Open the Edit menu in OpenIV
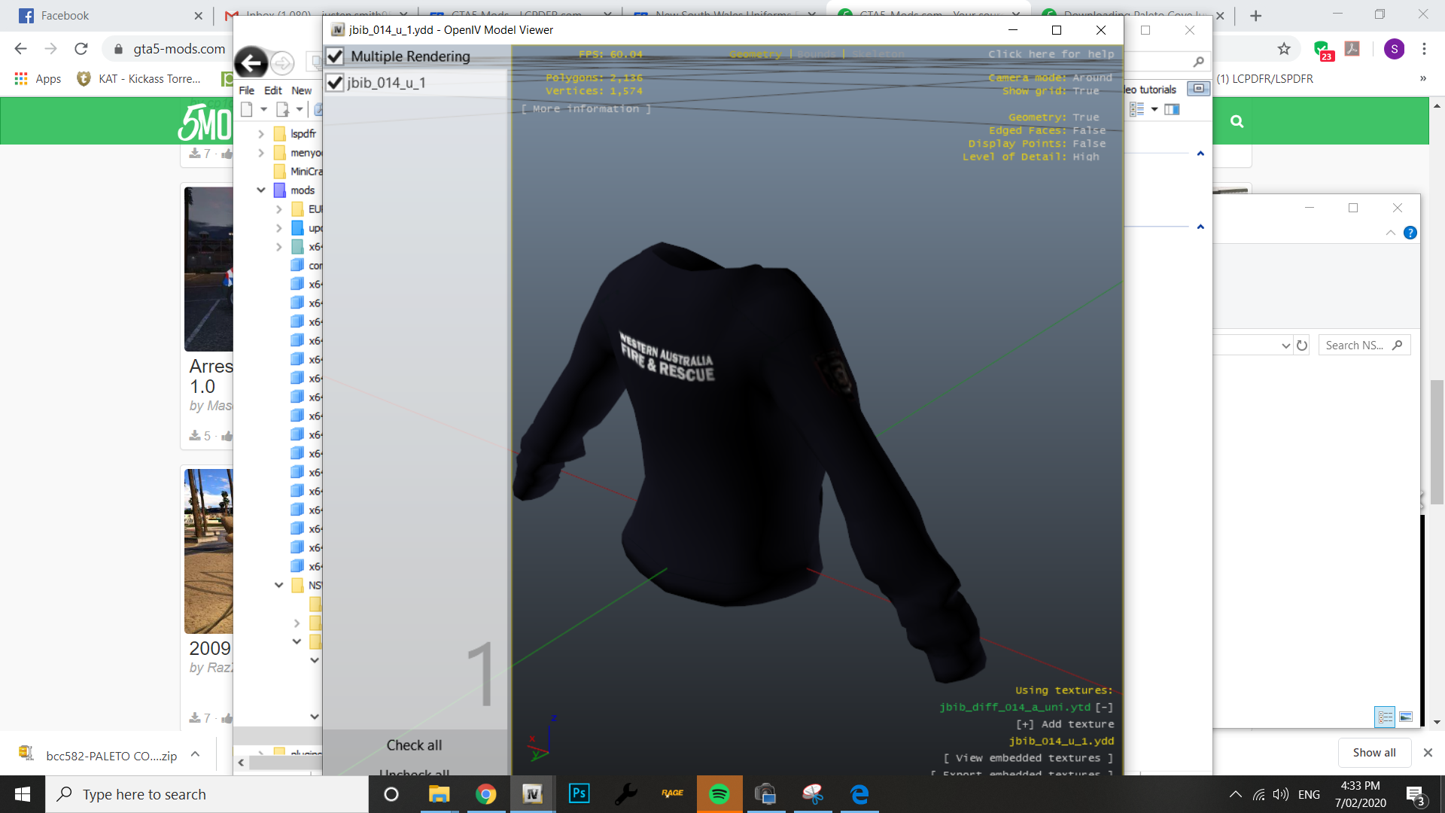The image size is (1445, 813). click(272, 90)
